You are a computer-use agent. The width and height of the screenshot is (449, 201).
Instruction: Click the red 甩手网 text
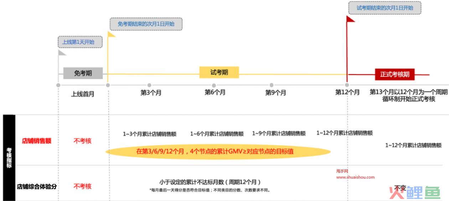(342, 171)
